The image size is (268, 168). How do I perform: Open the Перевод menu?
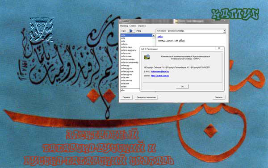tap(124, 26)
